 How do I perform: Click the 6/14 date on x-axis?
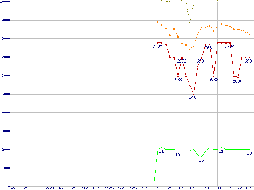click(217, 188)
